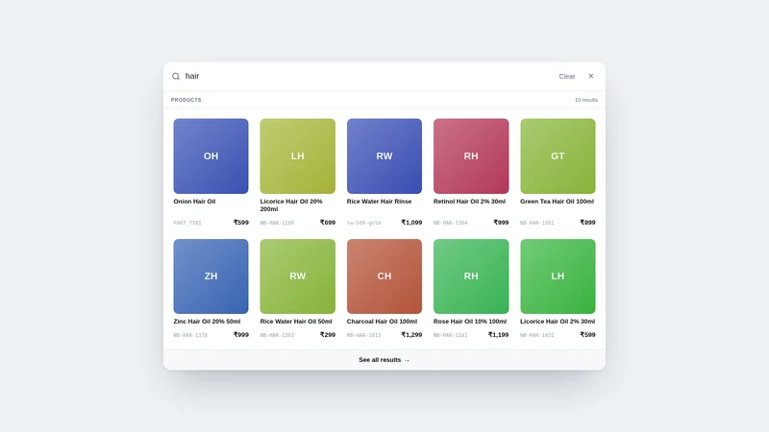Image resolution: width=769 pixels, height=432 pixels.
Task: Clear the search query
Action: (x=567, y=77)
